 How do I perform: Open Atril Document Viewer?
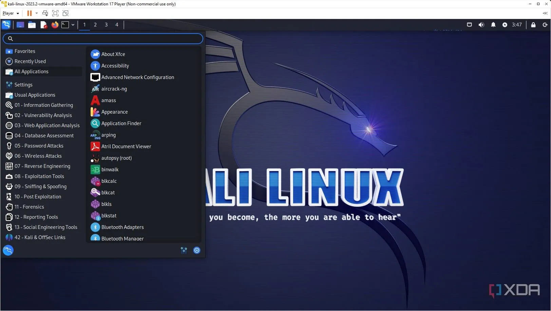coord(126,146)
